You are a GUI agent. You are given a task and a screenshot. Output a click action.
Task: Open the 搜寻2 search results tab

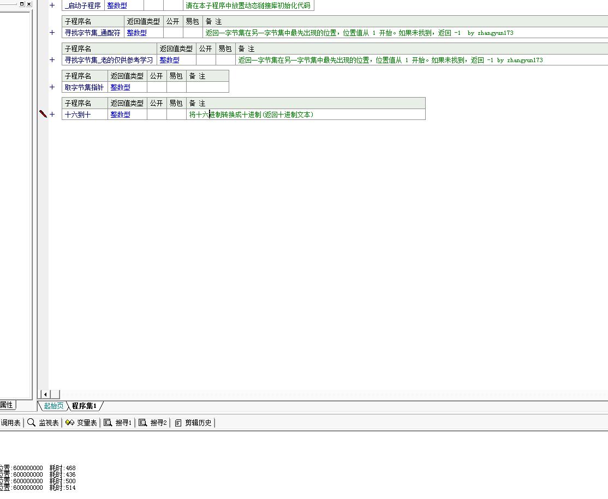click(x=153, y=423)
